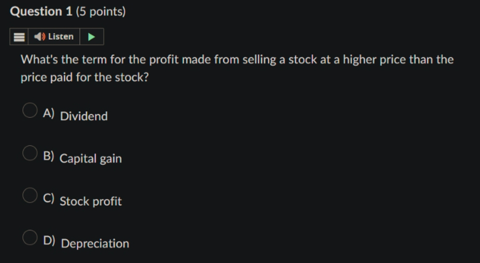Mark the Stock profit radio button
The height and width of the screenshot is (263, 480).
click(30, 195)
